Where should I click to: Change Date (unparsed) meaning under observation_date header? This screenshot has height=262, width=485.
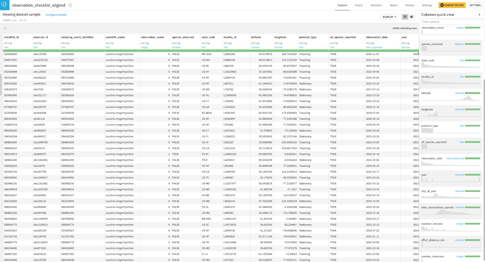(x=374, y=47)
